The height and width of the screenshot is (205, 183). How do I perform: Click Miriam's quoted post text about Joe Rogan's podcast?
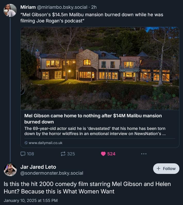(91, 17)
